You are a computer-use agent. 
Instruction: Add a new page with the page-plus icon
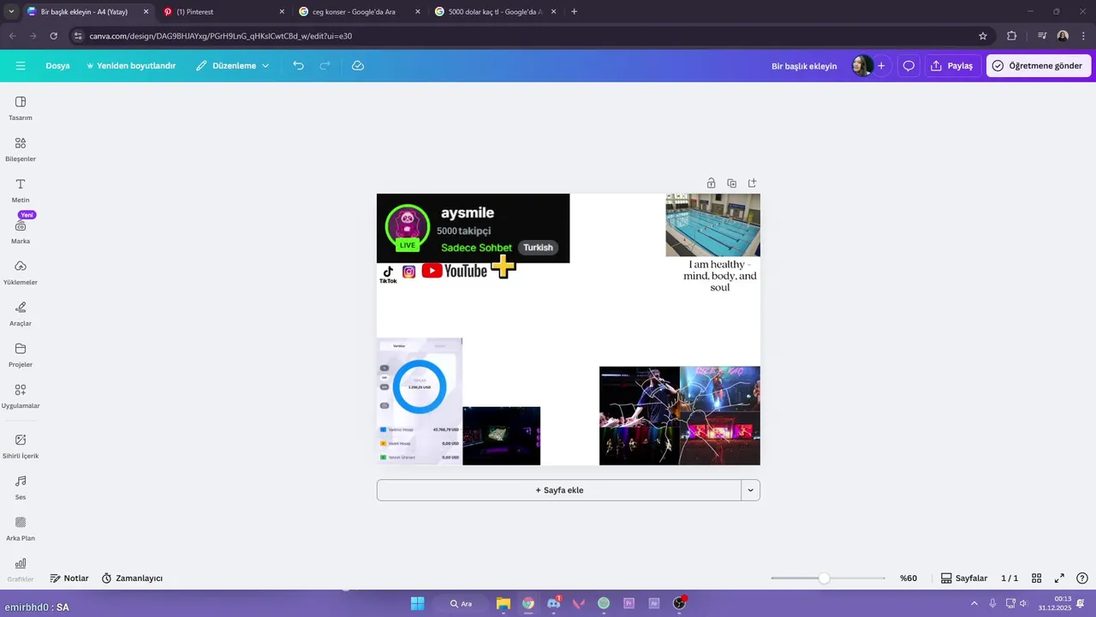pyautogui.click(x=752, y=183)
